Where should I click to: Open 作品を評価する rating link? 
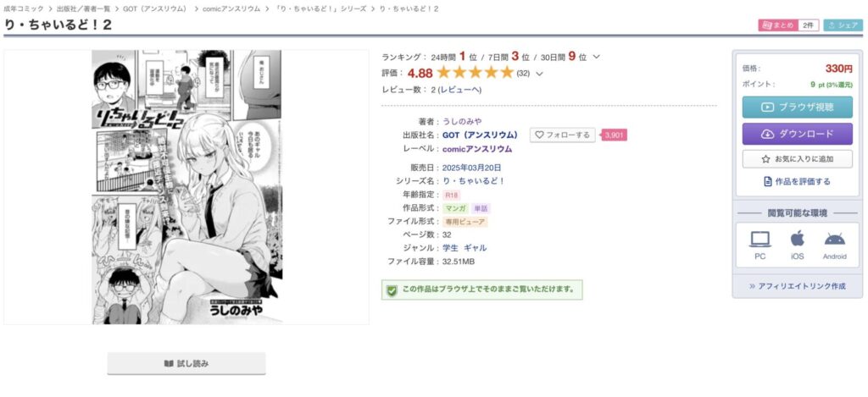[x=797, y=181]
